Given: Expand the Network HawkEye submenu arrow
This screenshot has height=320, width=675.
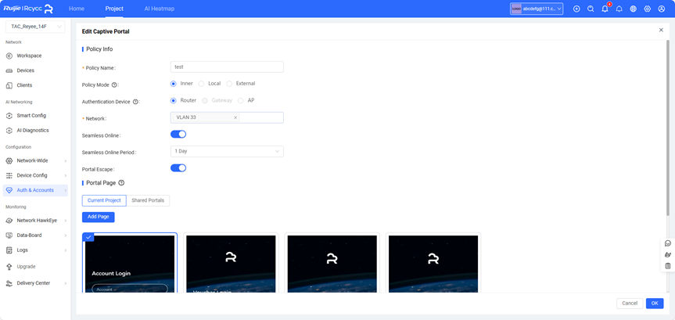Looking at the screenshot, I should click(x=66, y=221).
